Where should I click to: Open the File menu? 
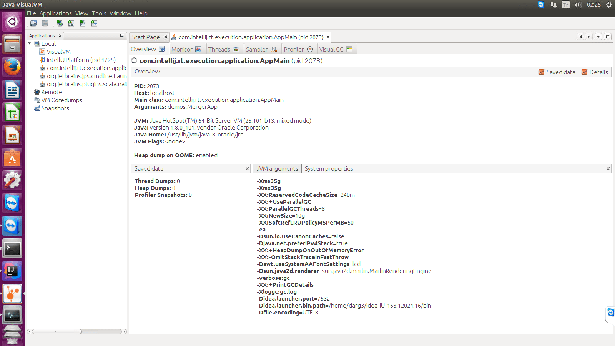31,13
